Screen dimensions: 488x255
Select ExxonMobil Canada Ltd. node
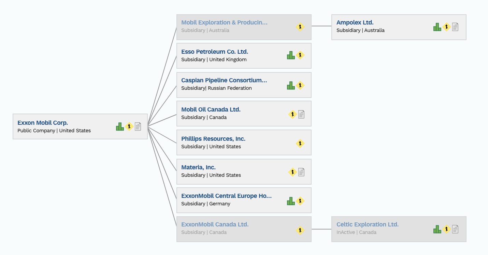tap(244, 229)
